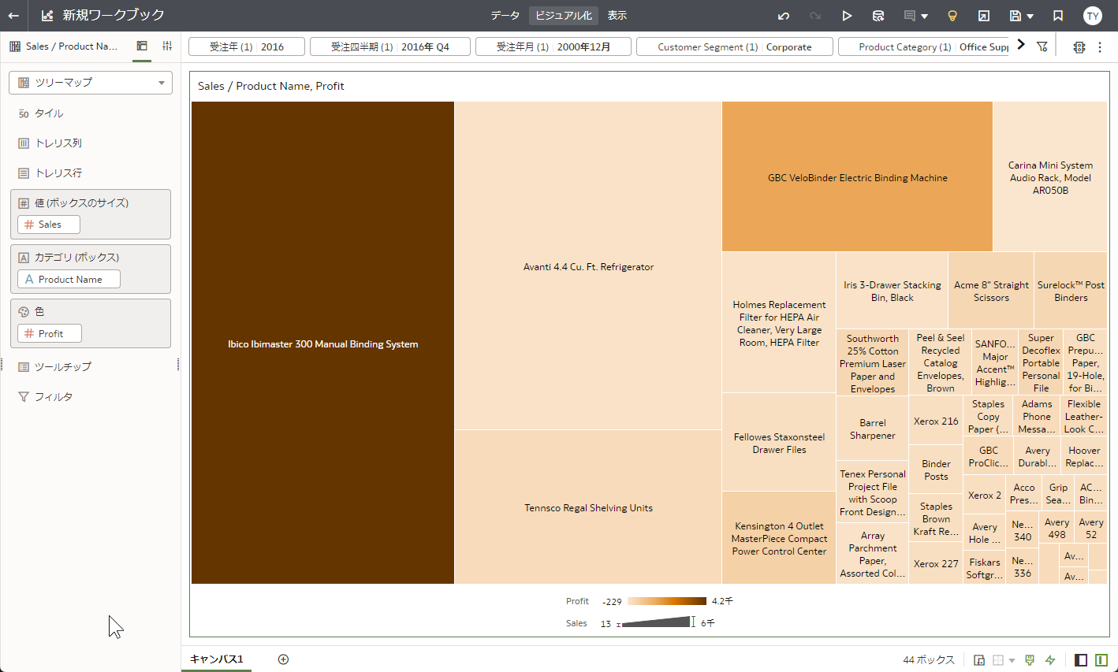Select the ビジュアル化 tab
Screen dimensions: 1118x672
pyautogui.click(x=563, y=16)
